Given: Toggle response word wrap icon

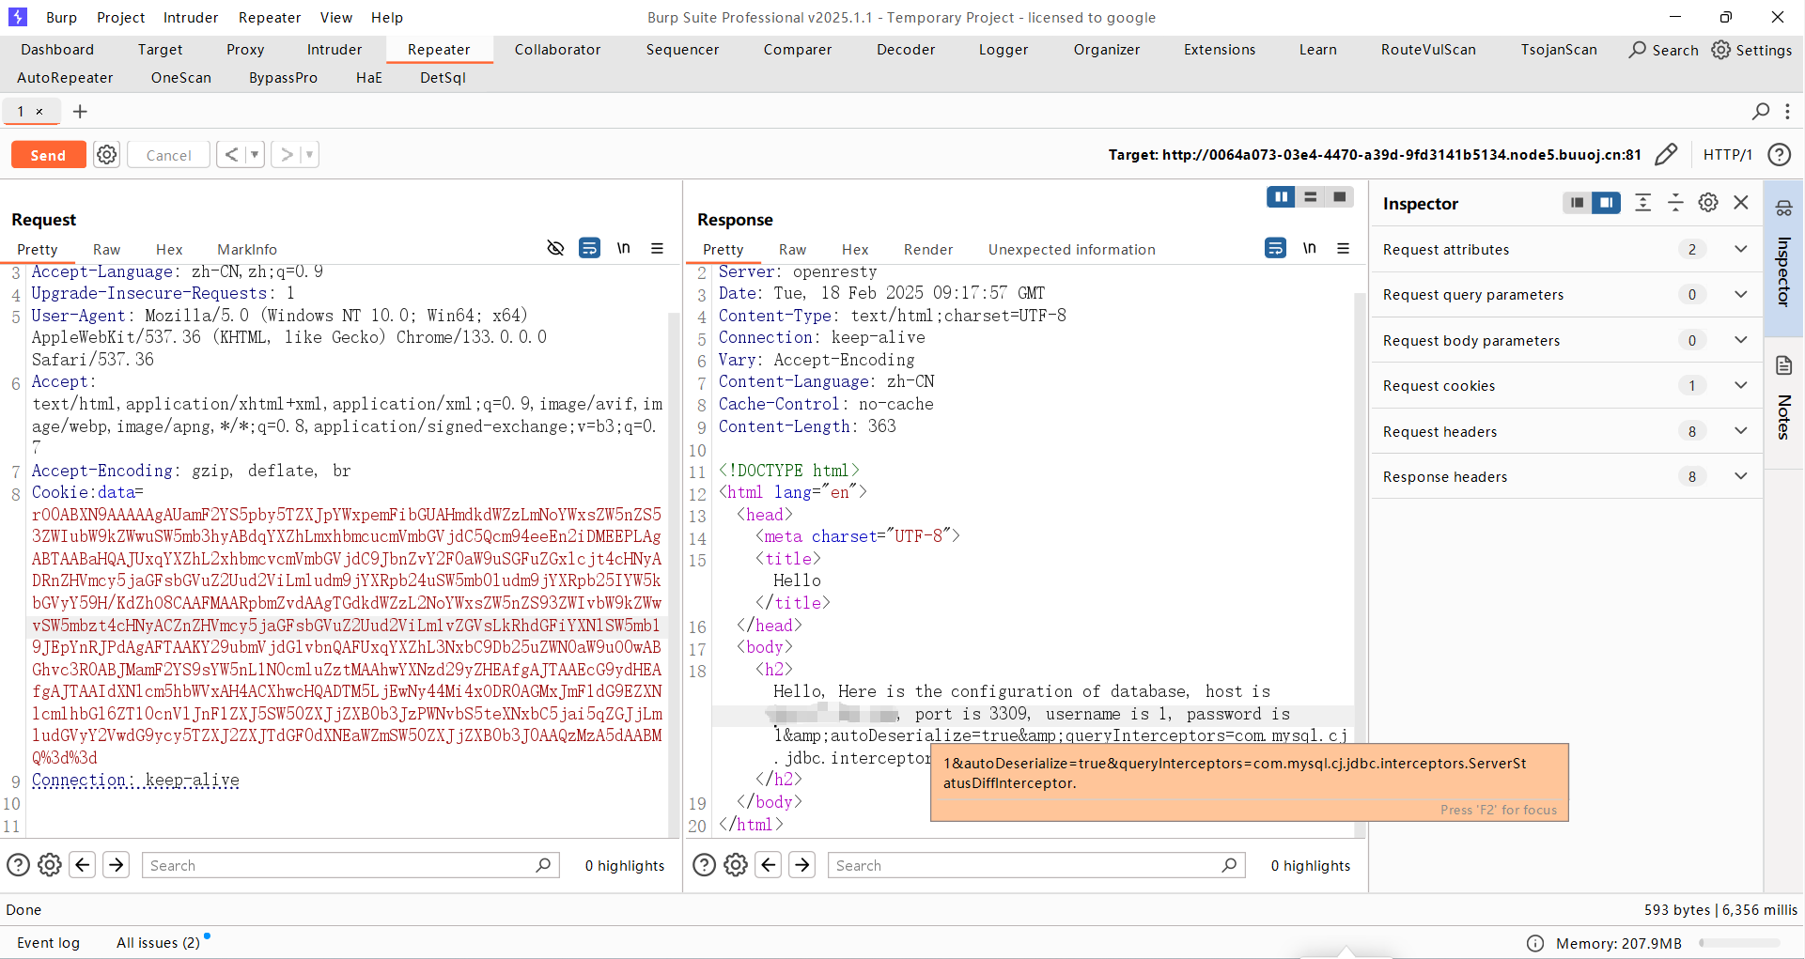Looking at the screenshot, I should (x=1275, y=248).
